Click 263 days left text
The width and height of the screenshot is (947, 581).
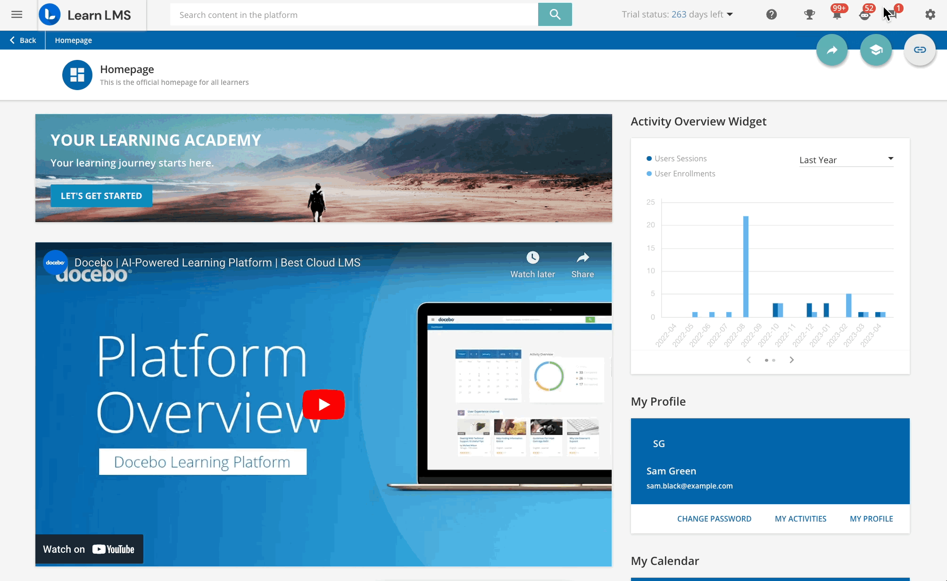click(697, 15)
